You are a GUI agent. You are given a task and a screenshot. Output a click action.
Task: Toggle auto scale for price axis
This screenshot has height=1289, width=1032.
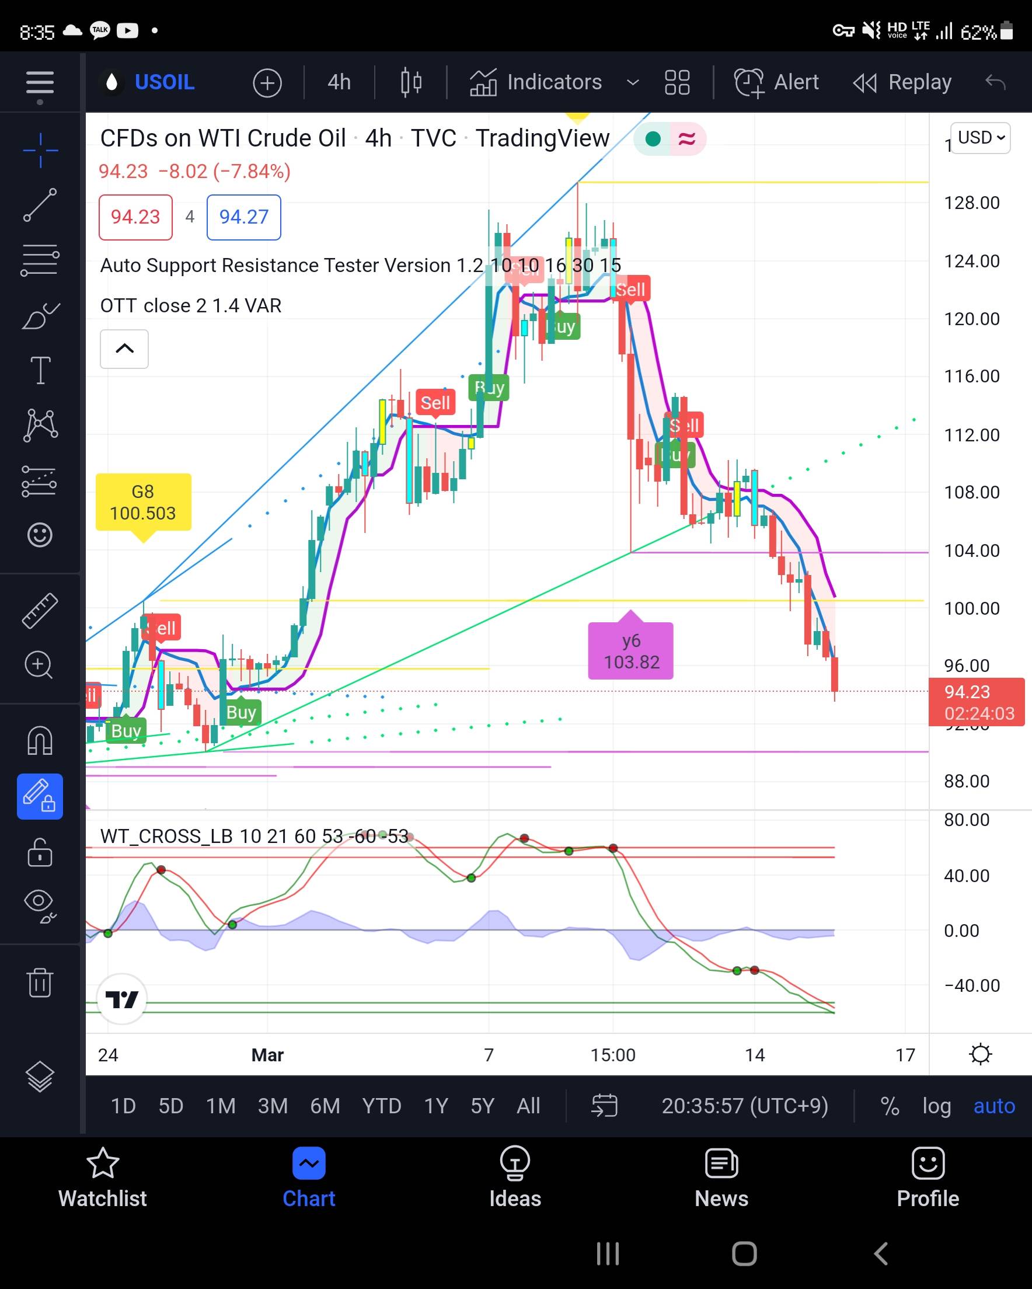(993, 1106)
